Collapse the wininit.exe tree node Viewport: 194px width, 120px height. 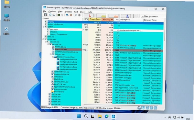point(43,39)
